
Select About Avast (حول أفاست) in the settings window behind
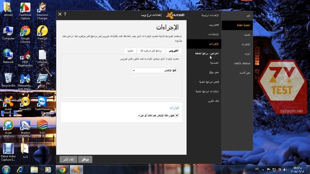point(237,73)
